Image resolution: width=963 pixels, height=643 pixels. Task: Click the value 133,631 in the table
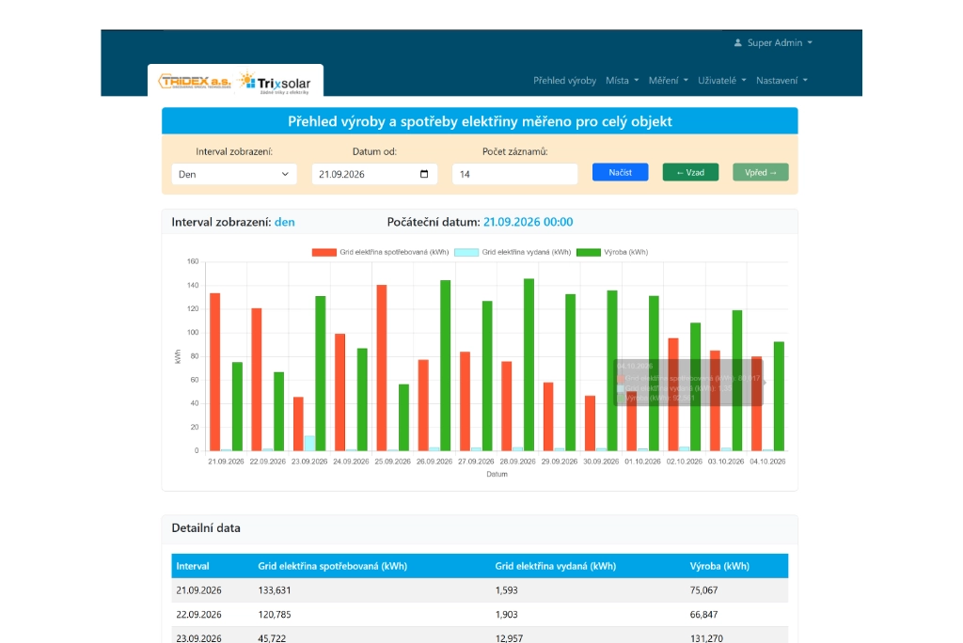[x=275, y=590]
